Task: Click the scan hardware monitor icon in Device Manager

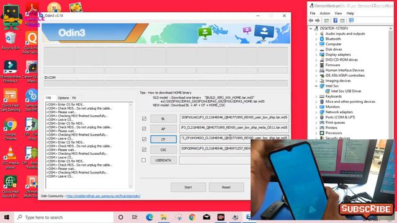Action: pyautogui.click(x=351, y=20)
